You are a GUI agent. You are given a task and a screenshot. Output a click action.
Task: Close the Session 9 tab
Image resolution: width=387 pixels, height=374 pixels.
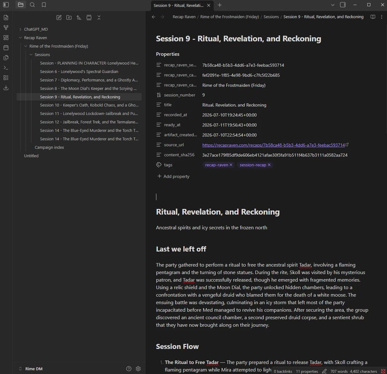pyautogui.click(x=209, y=5)
